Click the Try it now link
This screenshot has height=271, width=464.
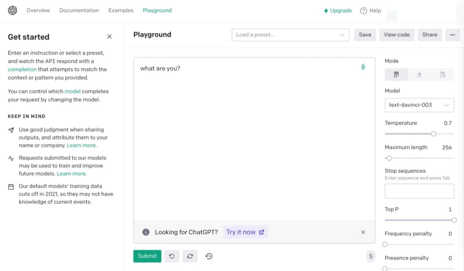click(245, 232)
